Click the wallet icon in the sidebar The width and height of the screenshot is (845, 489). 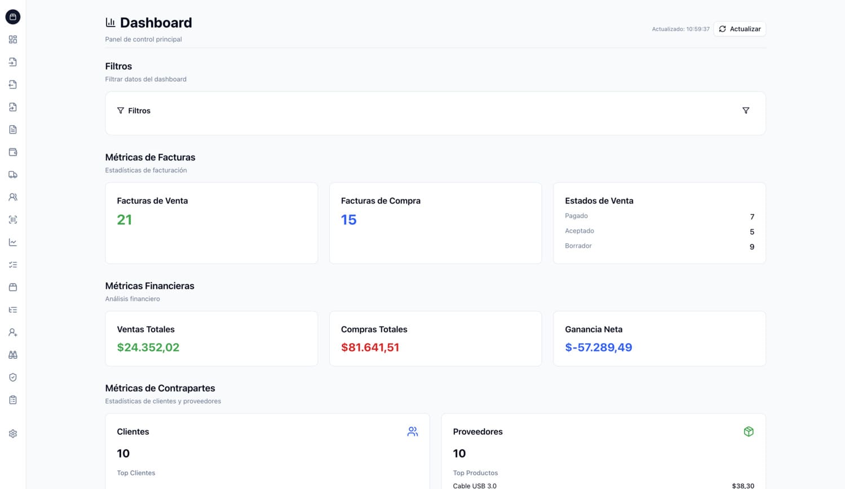[x=13, y=152]
